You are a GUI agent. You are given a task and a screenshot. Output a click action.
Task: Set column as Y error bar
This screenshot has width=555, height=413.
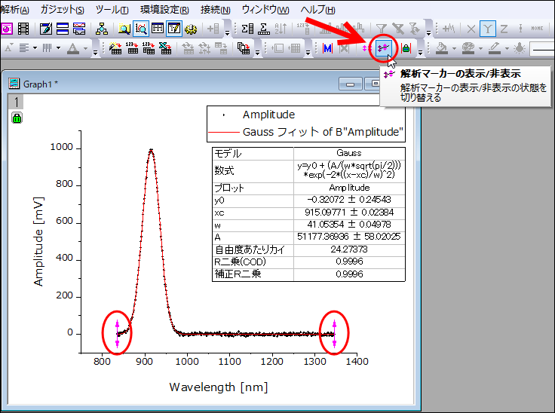520,29
